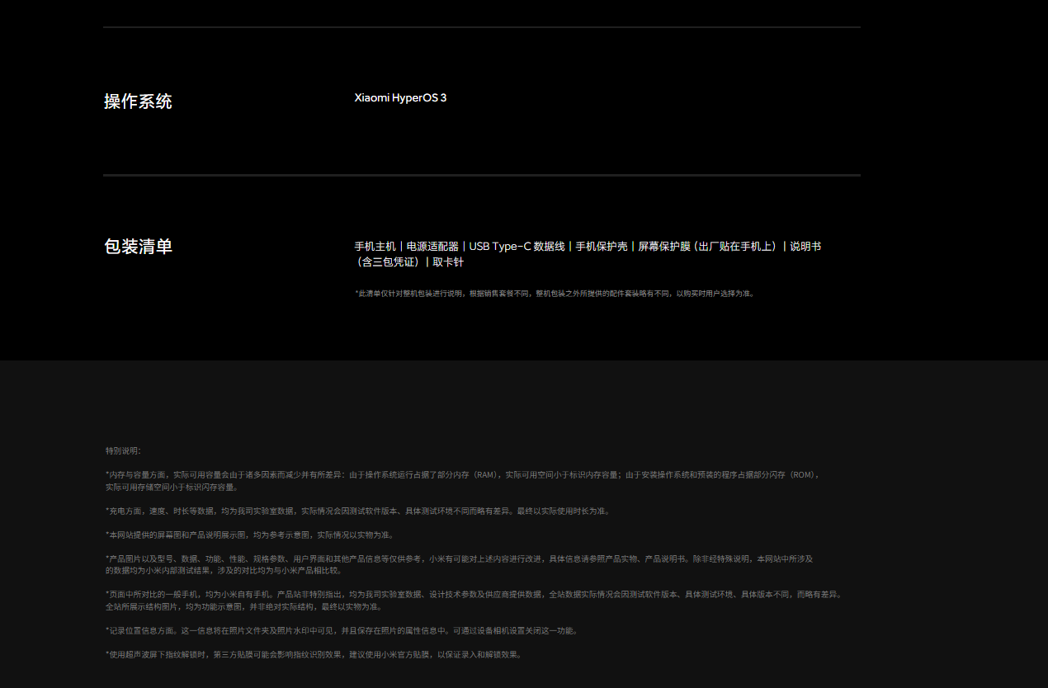The image size is (1048, 688).
Task: Click the 特别说明 heading
Action: click(x=123, y=450)
